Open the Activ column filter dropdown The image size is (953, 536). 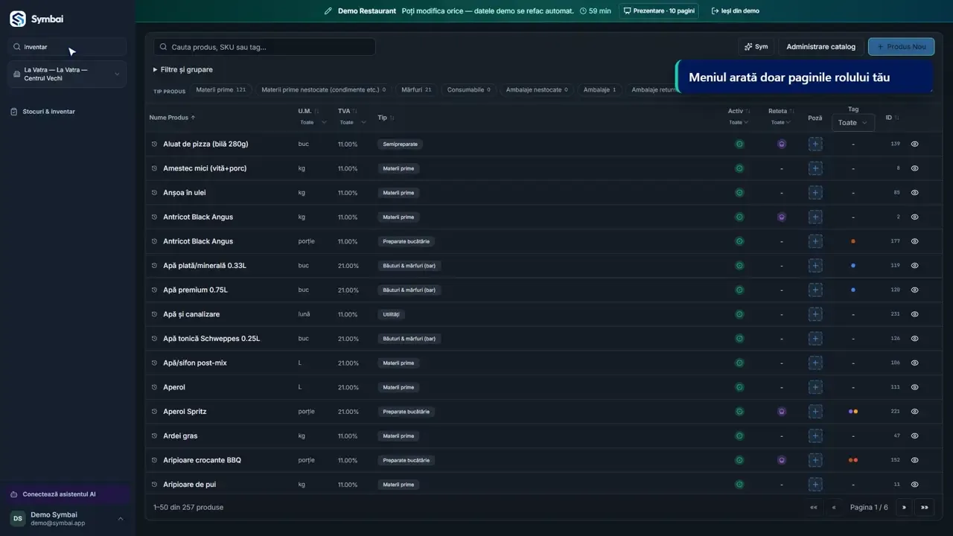(739, 122)
